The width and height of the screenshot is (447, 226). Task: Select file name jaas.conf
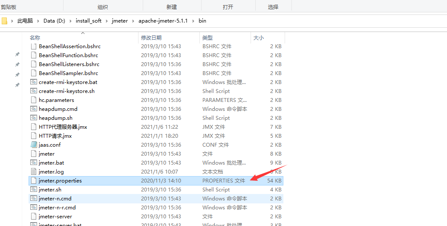tap(49, 145)
